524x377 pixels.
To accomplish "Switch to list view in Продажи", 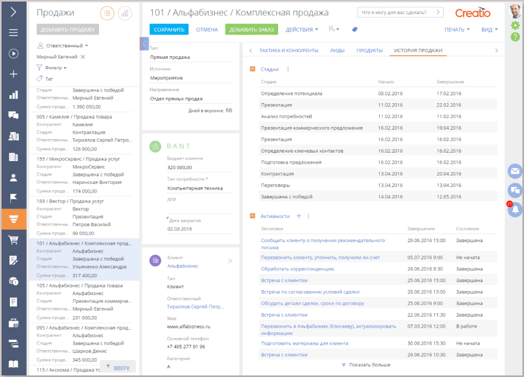I will tap(107, 14).
